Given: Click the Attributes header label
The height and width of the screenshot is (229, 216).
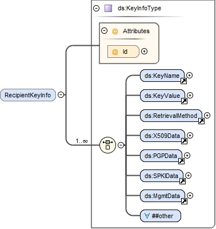Looking at the screenshot, I should coord(136,31).
